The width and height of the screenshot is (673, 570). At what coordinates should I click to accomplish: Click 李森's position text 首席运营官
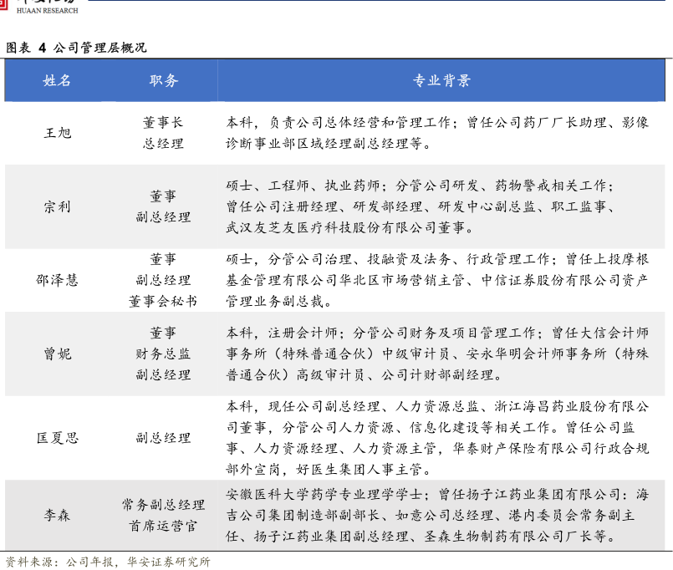pos(164,526)
